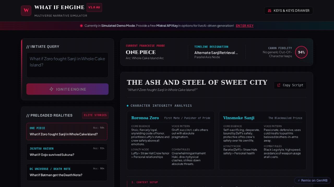Select the One Piece Zoro vs Sanji story

[x=67, y=131]
